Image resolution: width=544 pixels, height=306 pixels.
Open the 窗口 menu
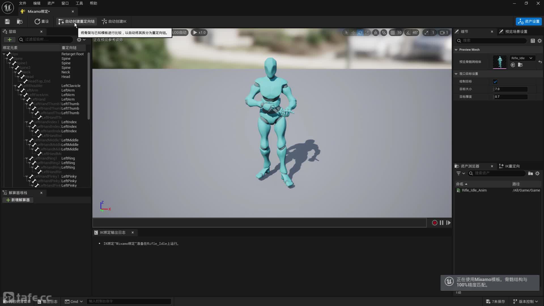point(65,3)
